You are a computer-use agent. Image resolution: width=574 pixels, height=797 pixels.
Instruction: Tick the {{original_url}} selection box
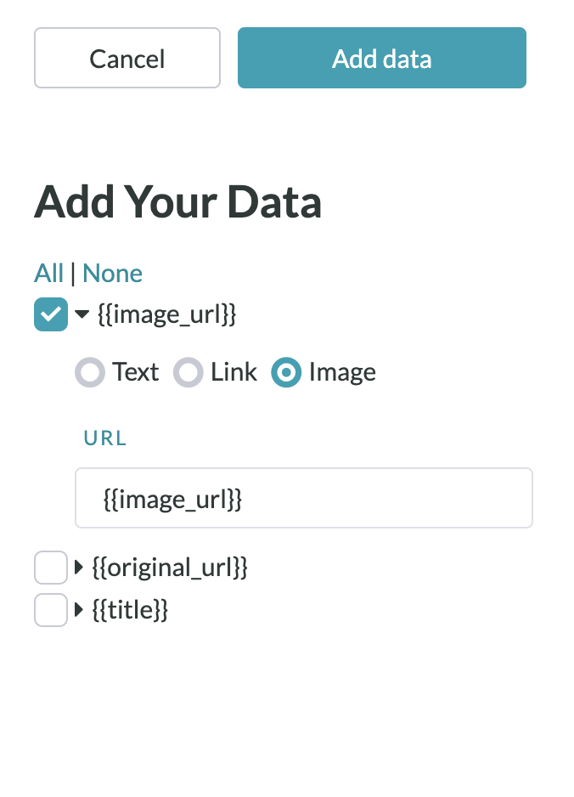pos(50,567)
